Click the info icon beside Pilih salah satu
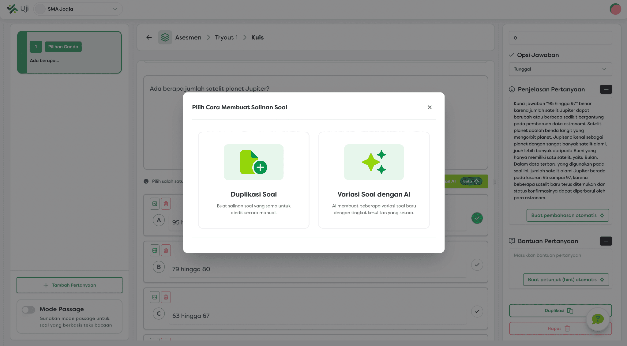The width and height of the screenshot is (627, 346). click(x=146, y=181)
